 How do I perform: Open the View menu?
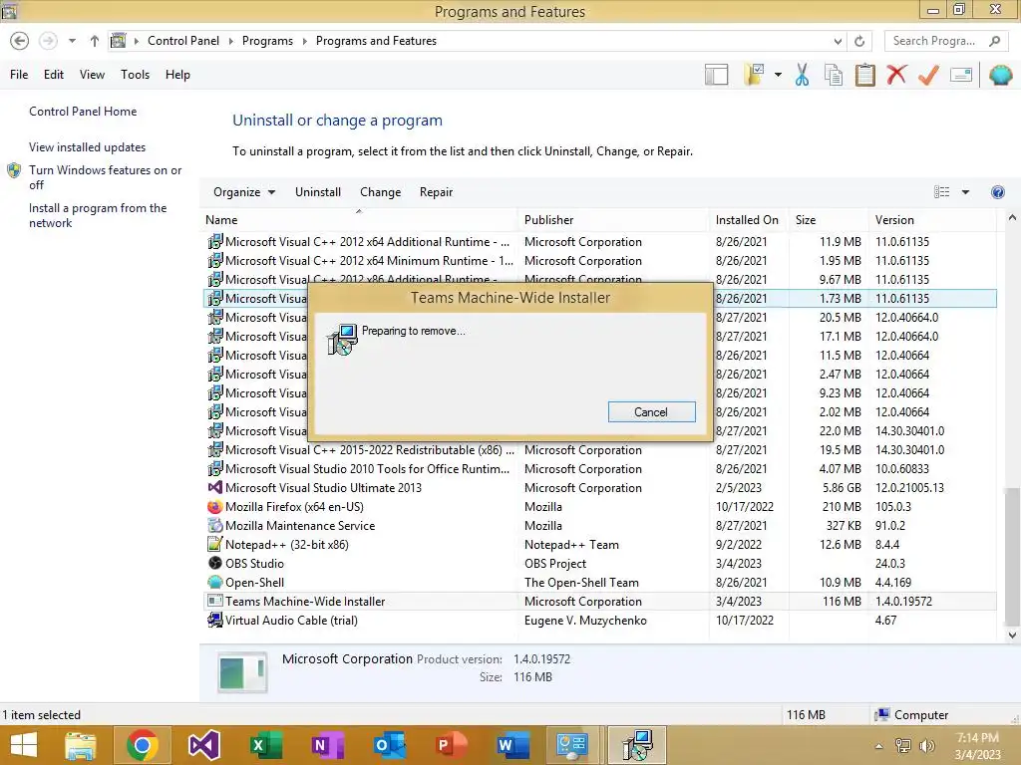click(x=92, y=75)
